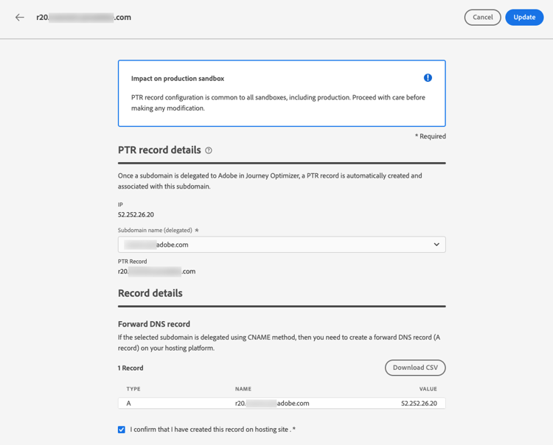Click the confirmation label text for hosting site

pyautogui.click(x=212, y=430)
